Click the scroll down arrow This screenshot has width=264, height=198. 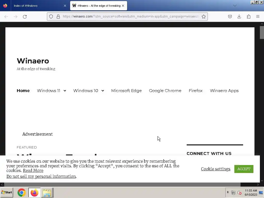[262, 181]
